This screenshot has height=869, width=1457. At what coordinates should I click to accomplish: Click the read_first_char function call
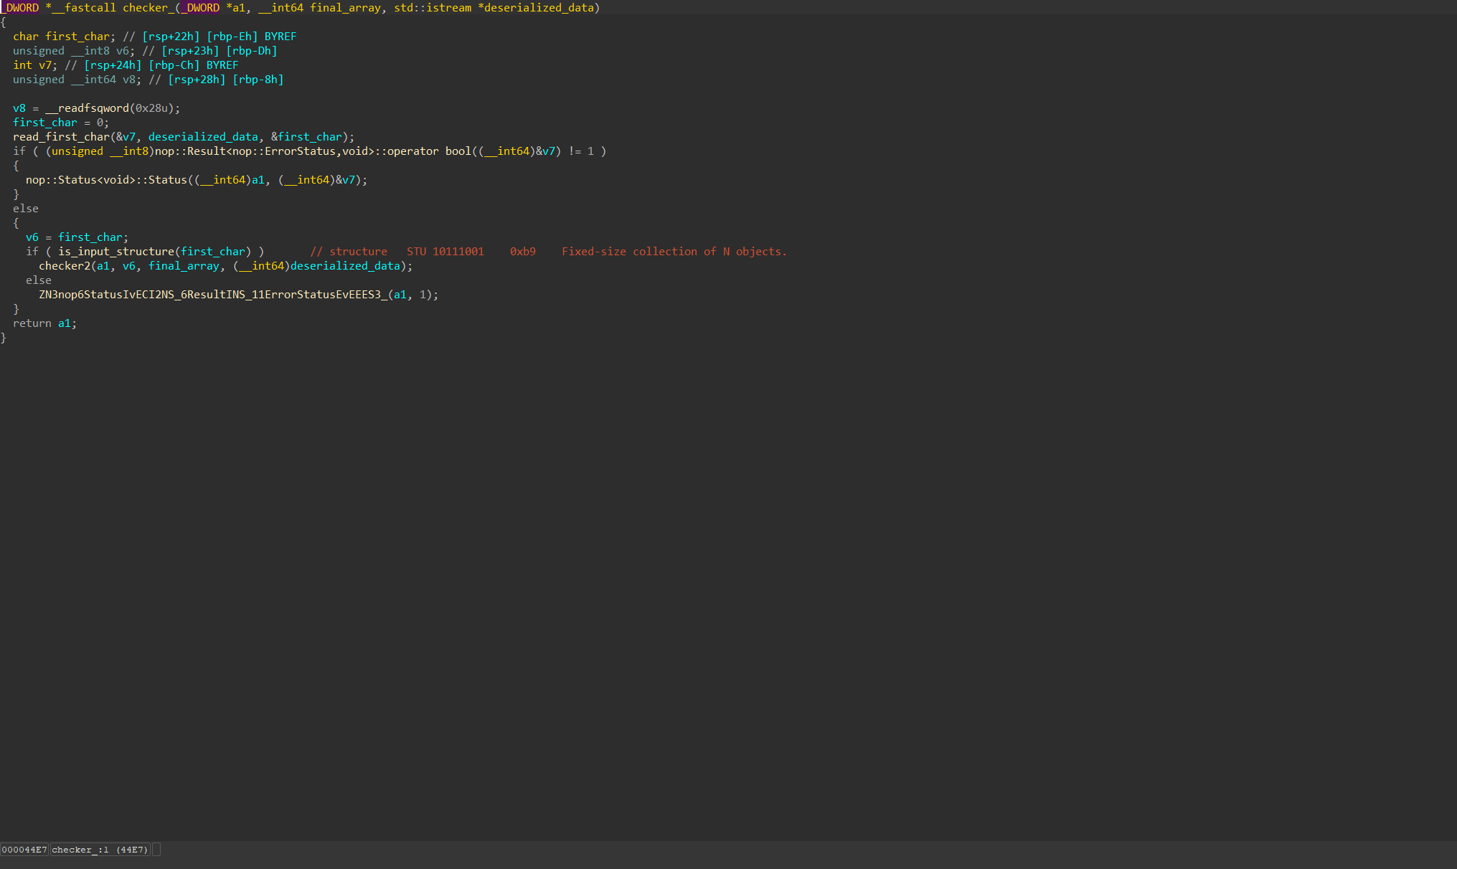(x=61, y=137)
